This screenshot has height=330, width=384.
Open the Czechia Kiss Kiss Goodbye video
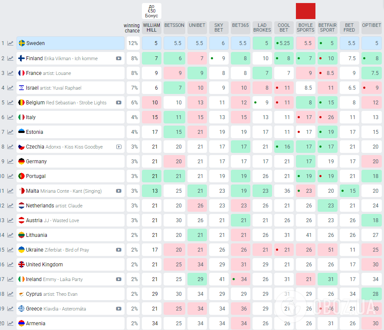[118, 147]
